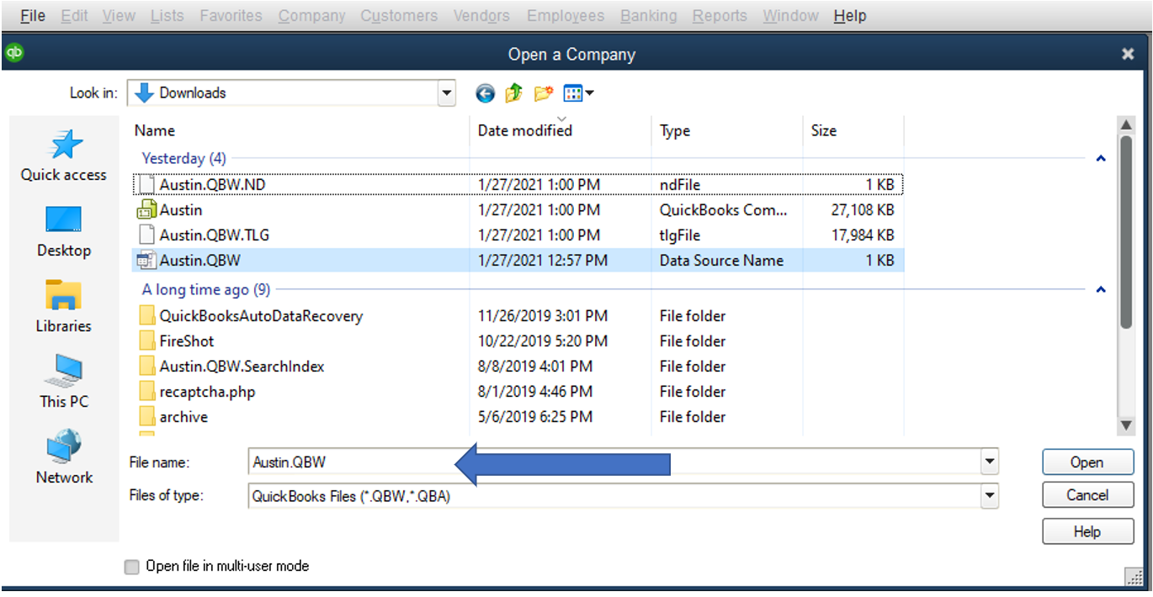Go up one folder level
The height and width of the screenshot is (597, 1153).
coord(513,93)
